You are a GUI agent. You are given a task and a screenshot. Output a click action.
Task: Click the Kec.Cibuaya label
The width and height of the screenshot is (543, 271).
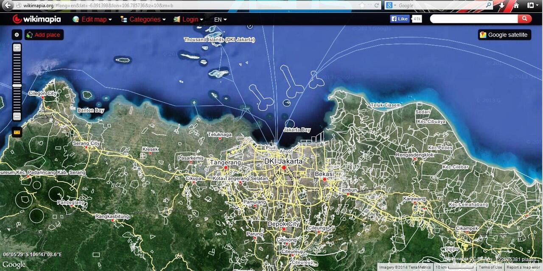point(431,121)
